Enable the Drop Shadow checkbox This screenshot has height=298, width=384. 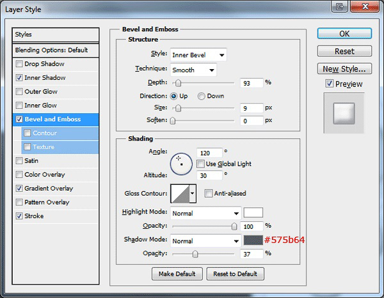[19, 64]
